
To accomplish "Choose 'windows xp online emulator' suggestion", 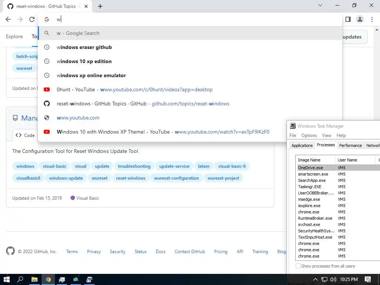I will [190, 75].
